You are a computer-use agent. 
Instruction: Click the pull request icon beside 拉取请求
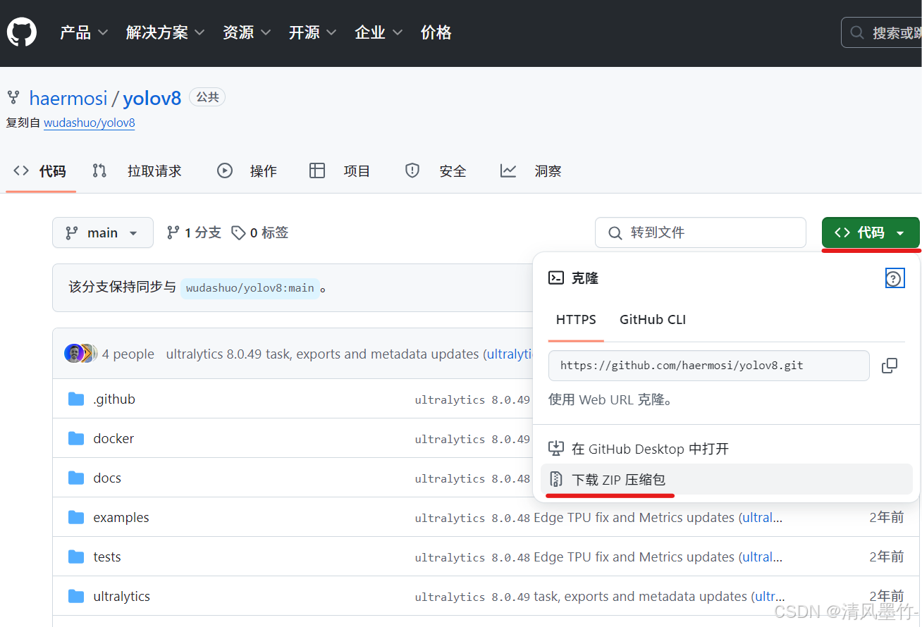click(x=99, y=170)
